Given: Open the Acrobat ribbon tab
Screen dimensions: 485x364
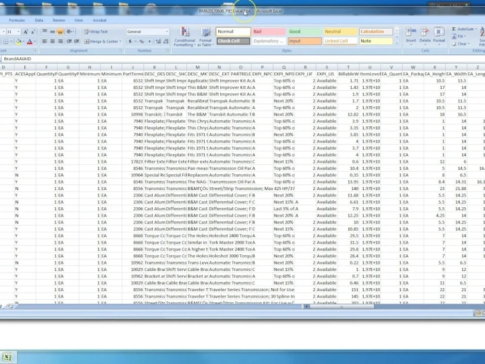Looking at the screenshot, I should pyautogui.click(x=100, y=20).
